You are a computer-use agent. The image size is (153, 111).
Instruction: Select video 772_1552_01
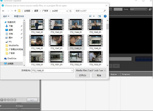point(76,58)
